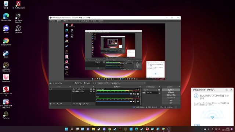Open source properties via the Sources gear icon
Viewport: 235px width, 132px height.
(x=80, y=104)
